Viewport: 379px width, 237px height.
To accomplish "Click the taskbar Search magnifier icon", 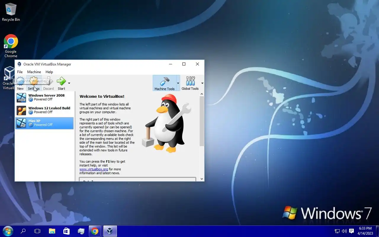I will [x=23, y=231].
